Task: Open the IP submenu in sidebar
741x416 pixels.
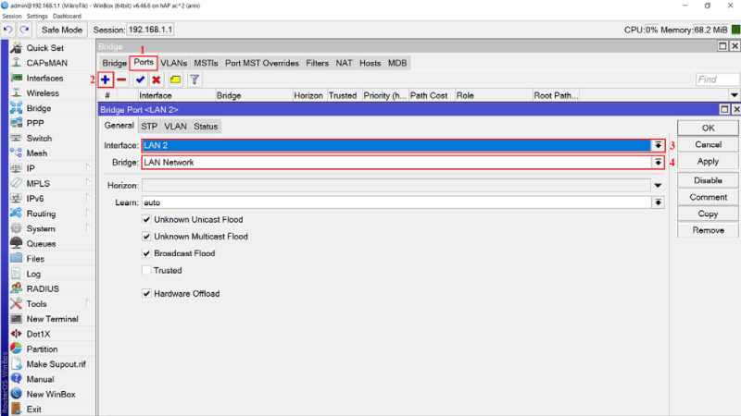Action: (31, 168)
